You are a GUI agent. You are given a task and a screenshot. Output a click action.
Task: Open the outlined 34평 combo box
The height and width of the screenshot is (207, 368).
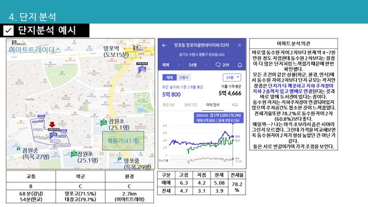pos(232,78)
